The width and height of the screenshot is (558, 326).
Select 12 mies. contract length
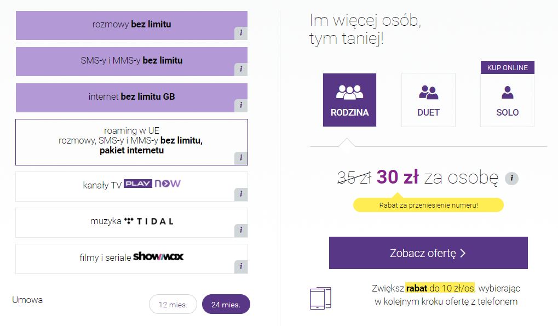coord(173,304)
